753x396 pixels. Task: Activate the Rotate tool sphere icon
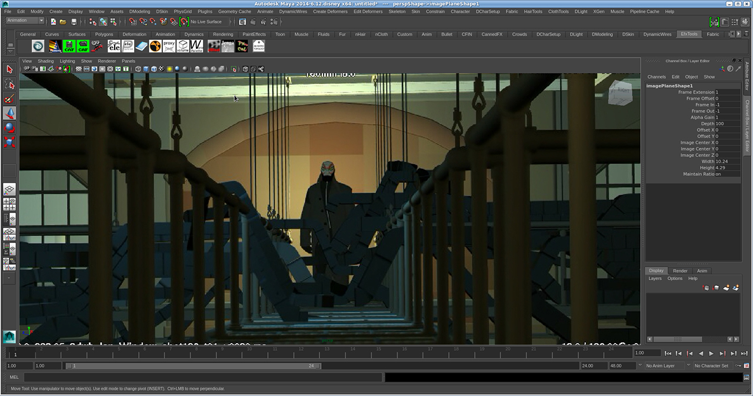pyautogui.click(x=9, y=127)
